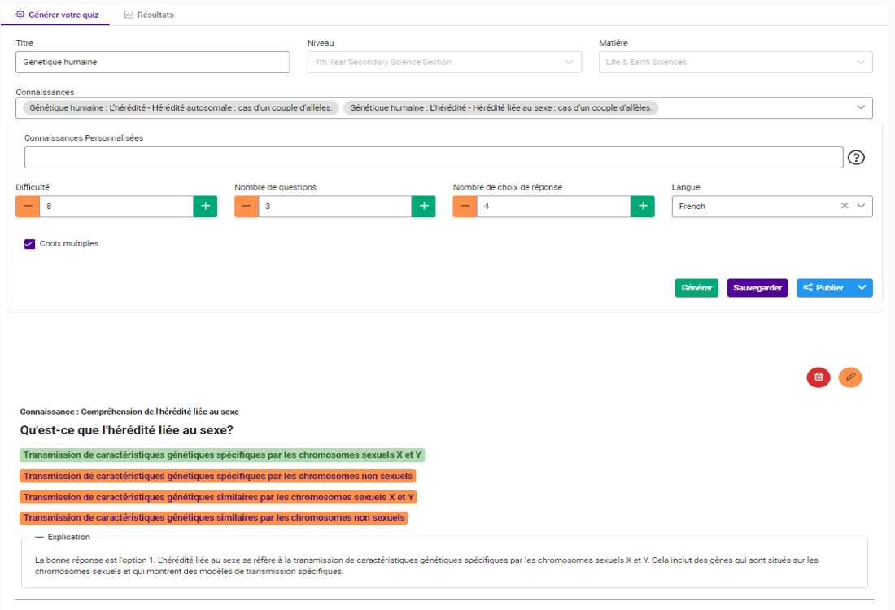Click the Connaissances Personnalisées text field

click(433, 158)
